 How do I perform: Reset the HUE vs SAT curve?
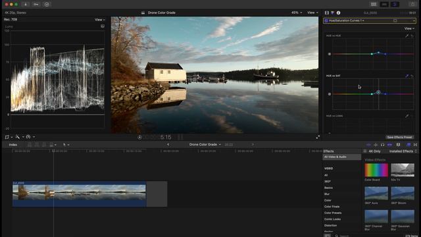(x=412, y=76)
